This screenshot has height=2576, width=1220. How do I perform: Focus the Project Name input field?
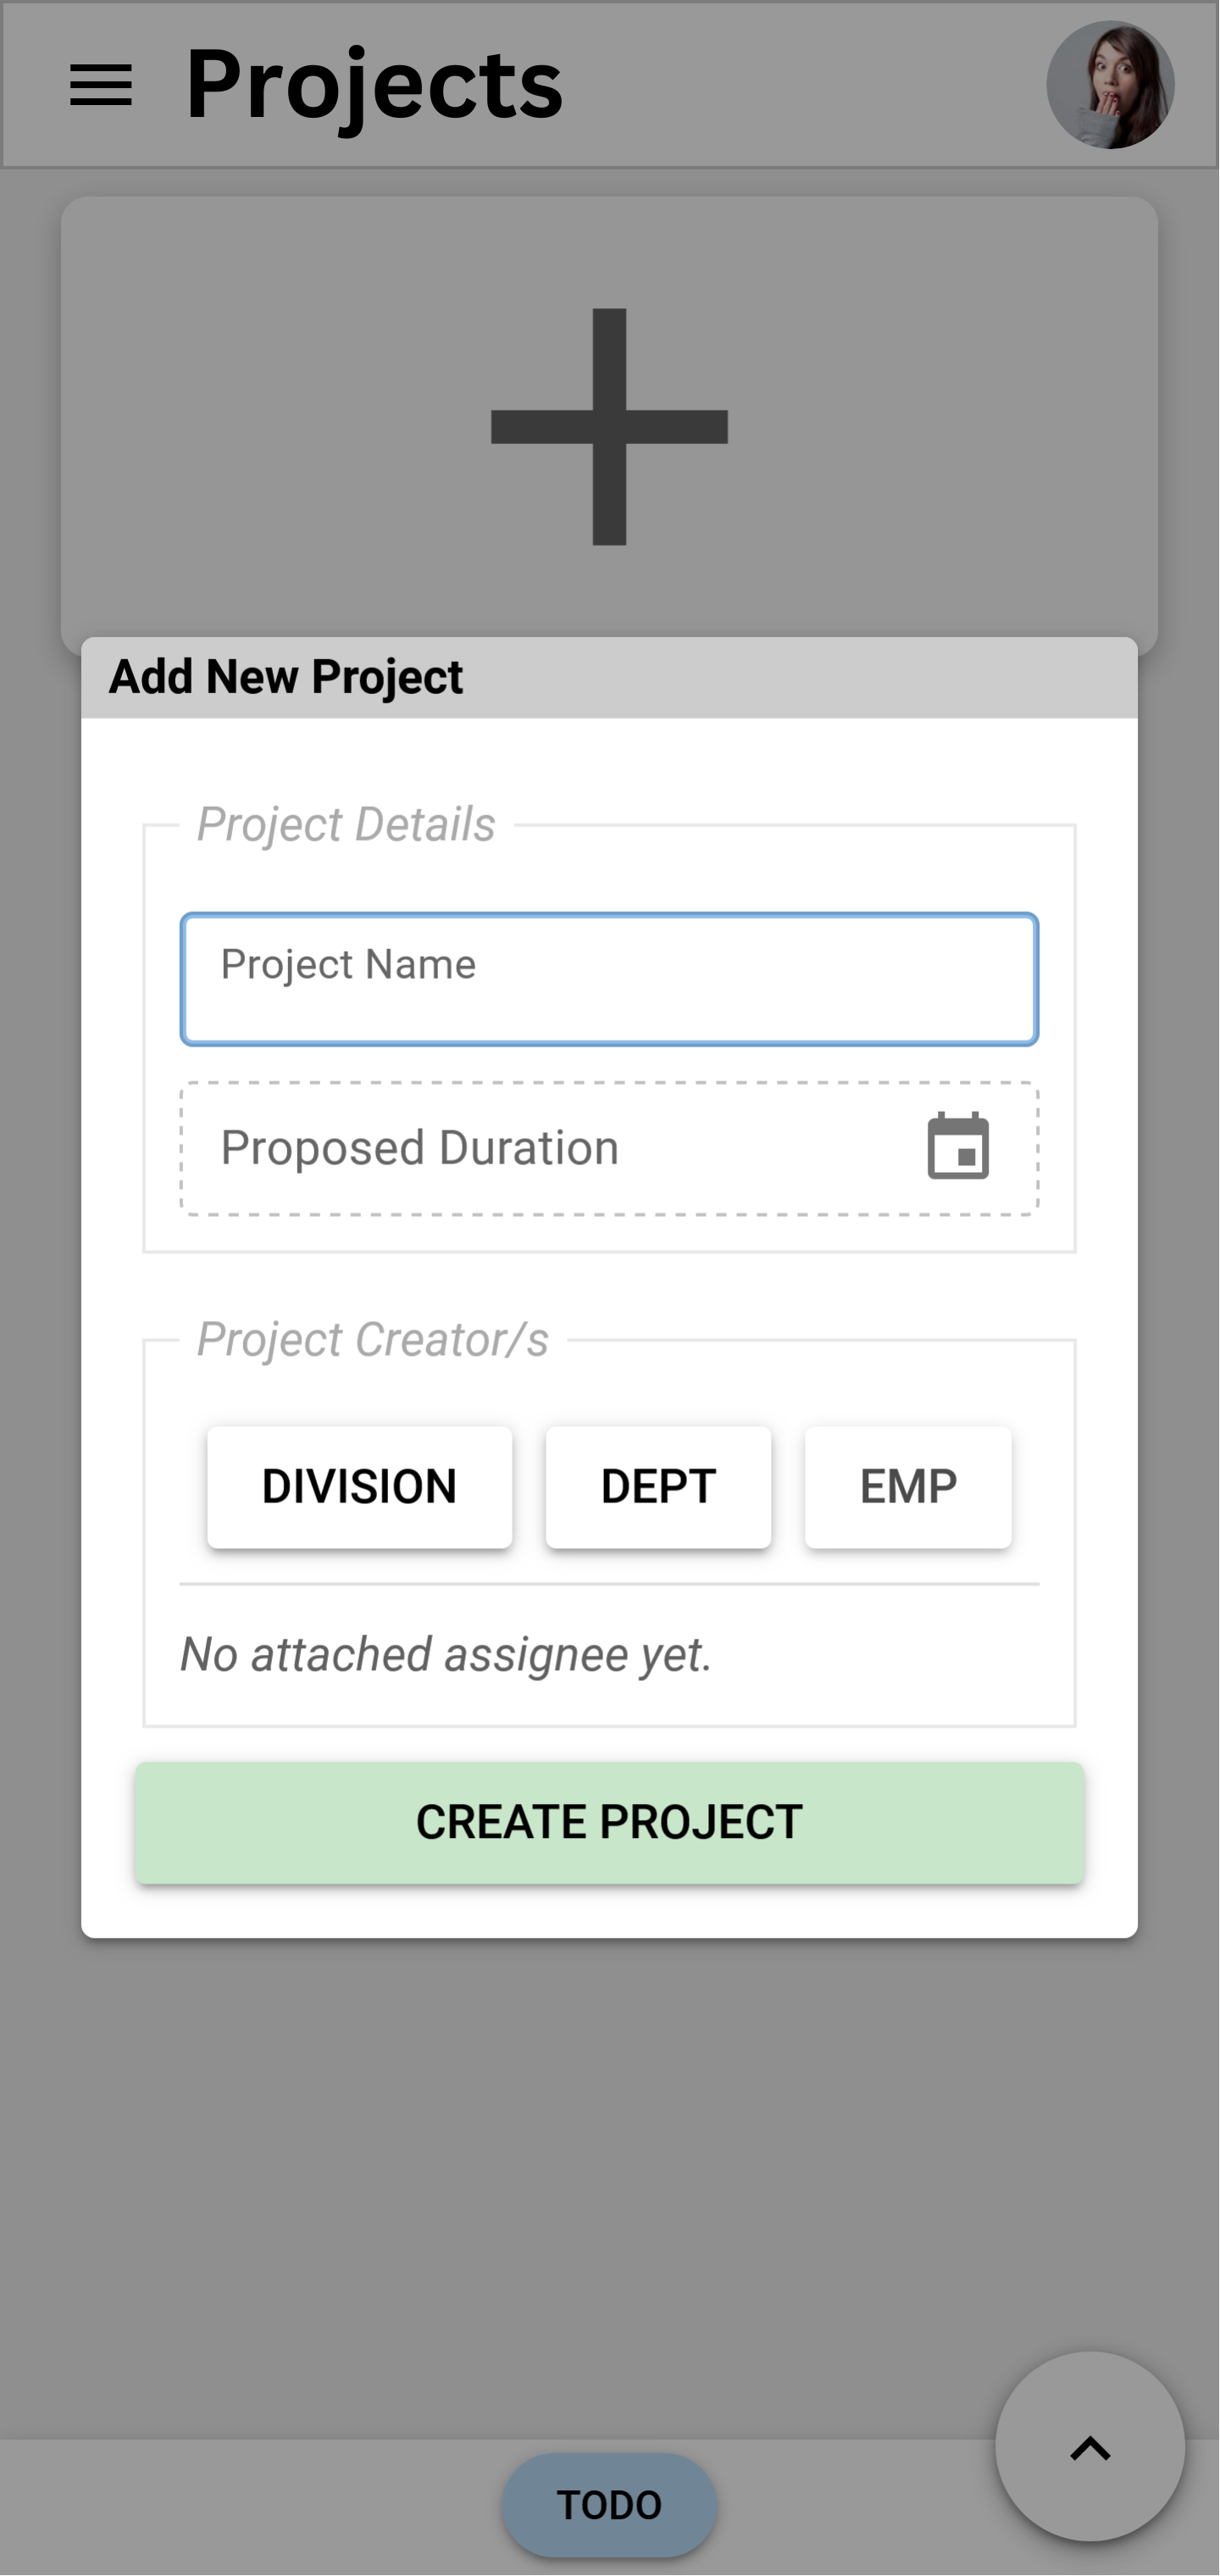[609, 979]
